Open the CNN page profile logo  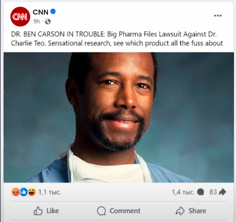click(20, 17)
